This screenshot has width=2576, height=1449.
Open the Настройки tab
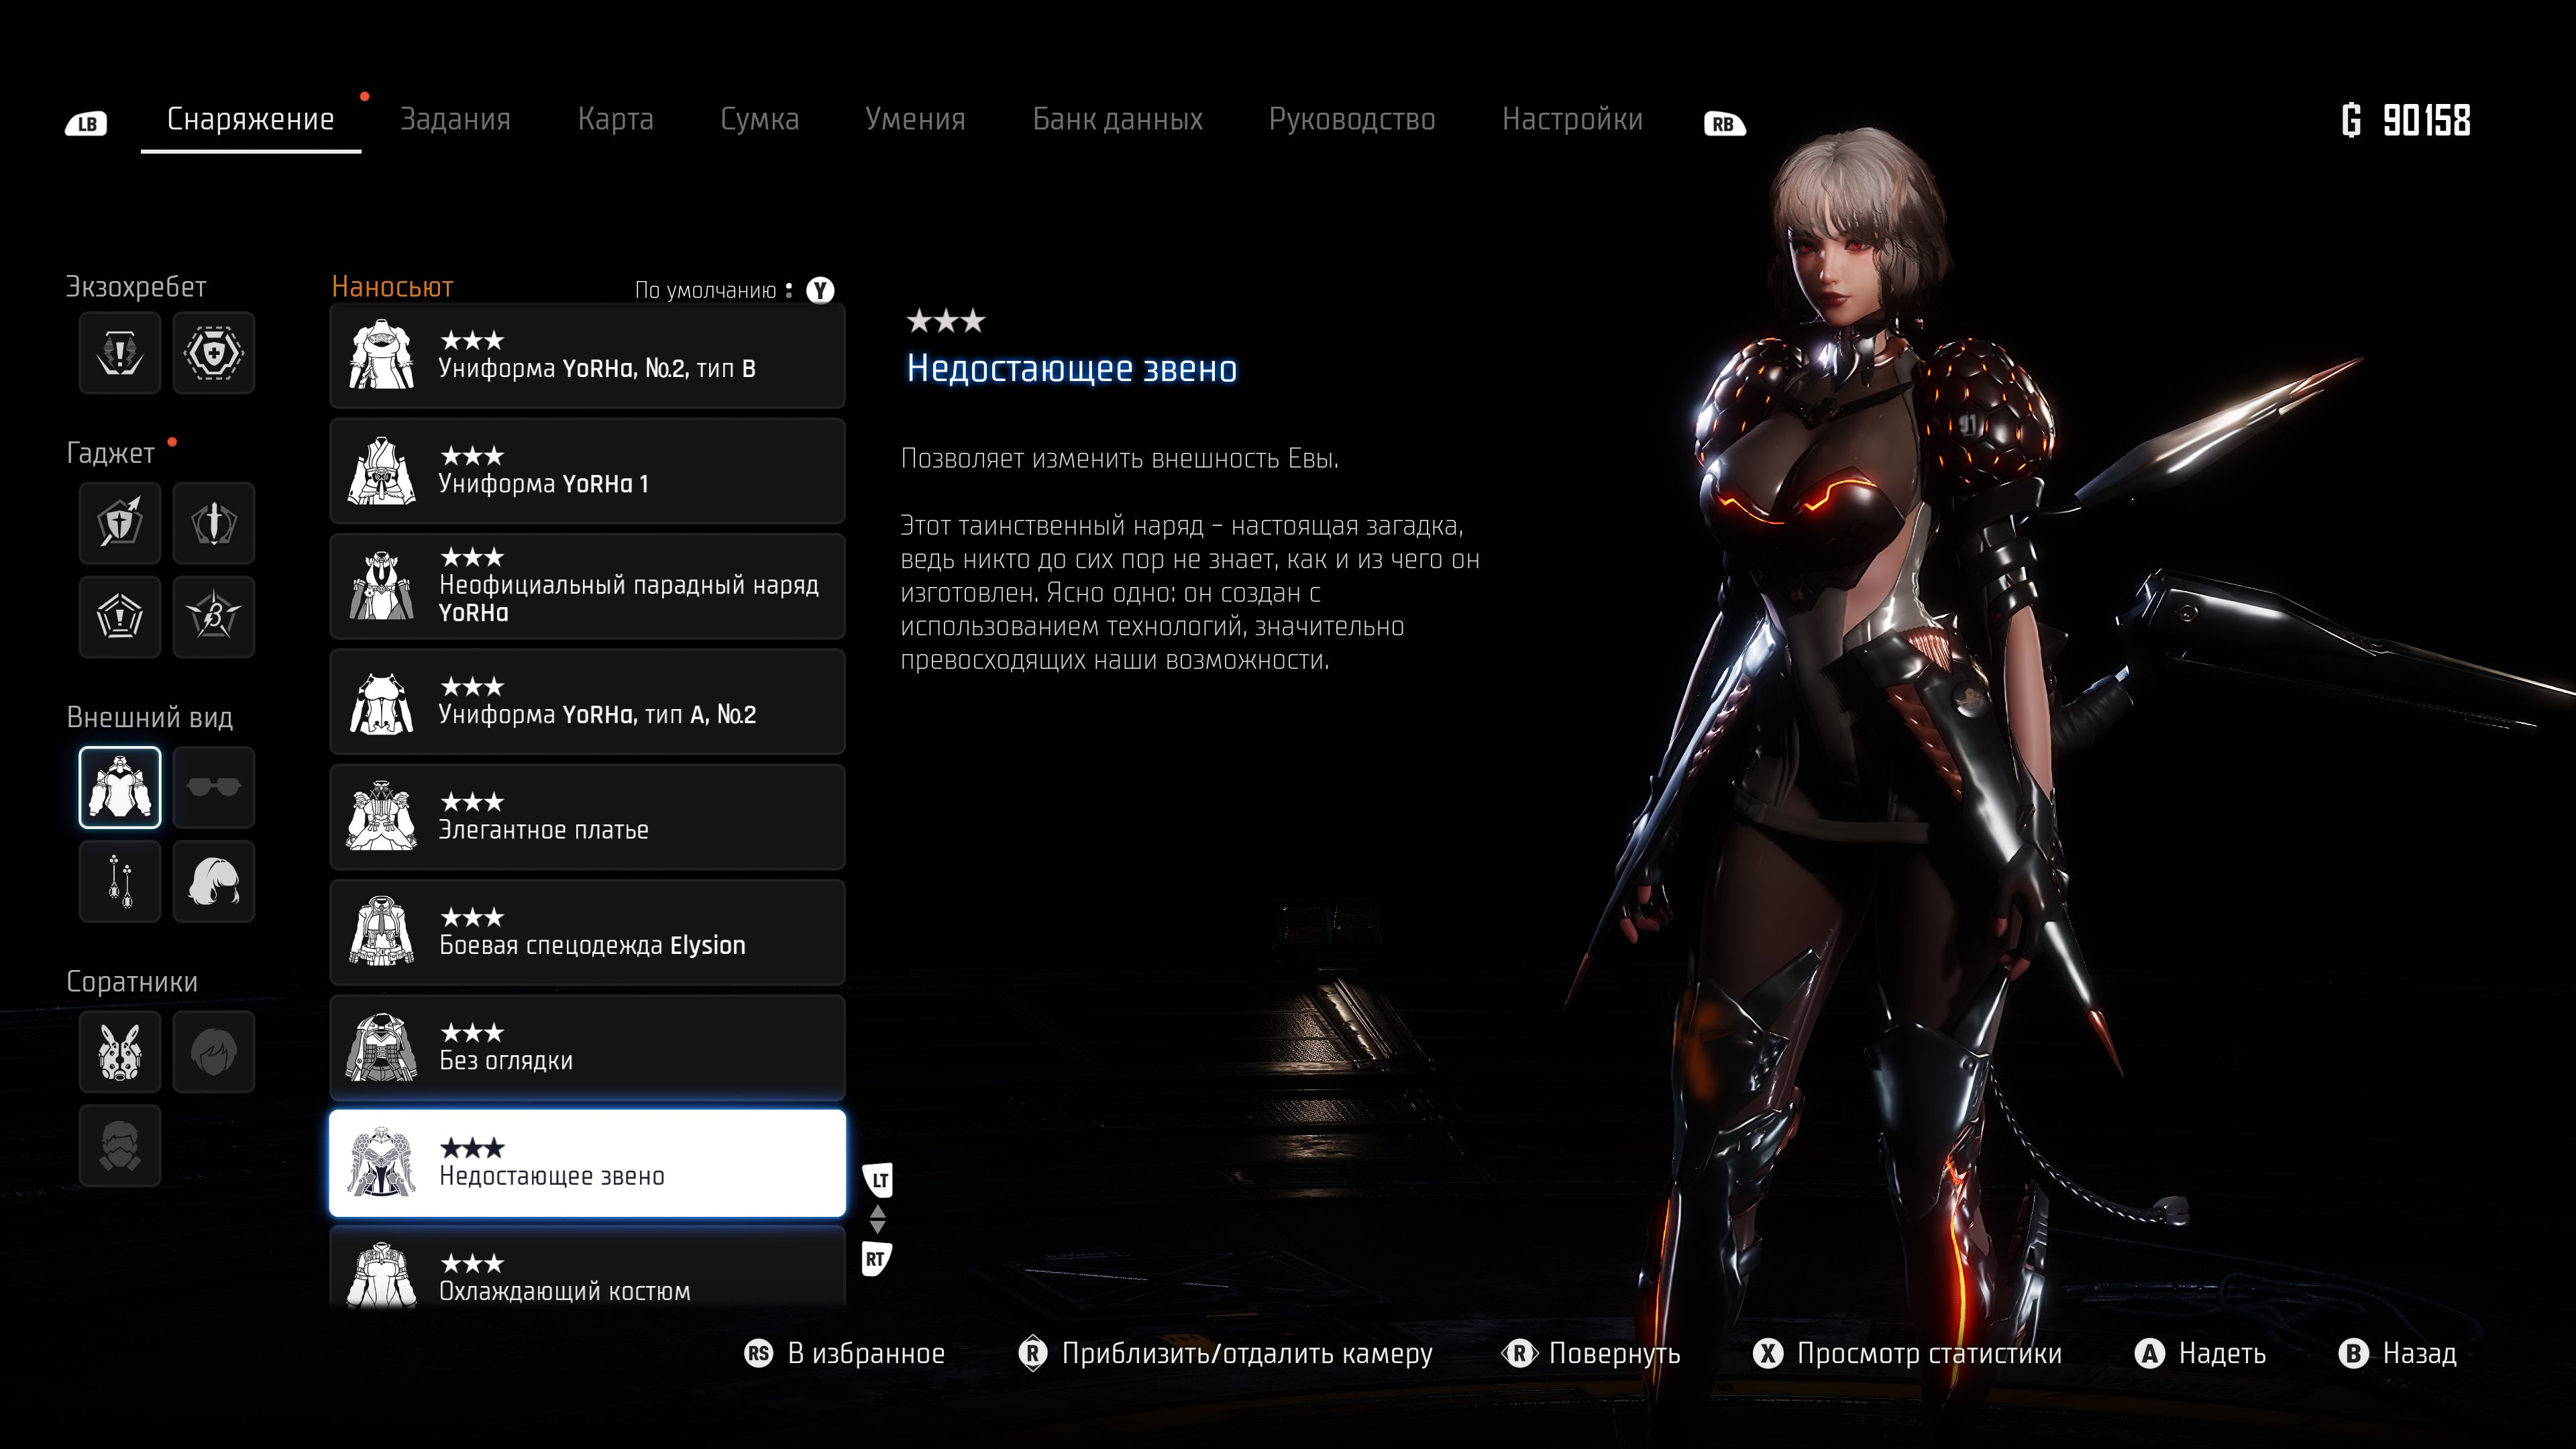point(1572,119)
